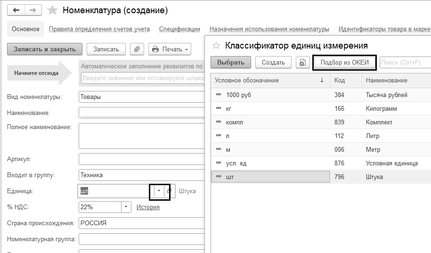Select the Метр row
Viewport: 431px width, 253px height.
pyautogui.click(x=321, y=149)
